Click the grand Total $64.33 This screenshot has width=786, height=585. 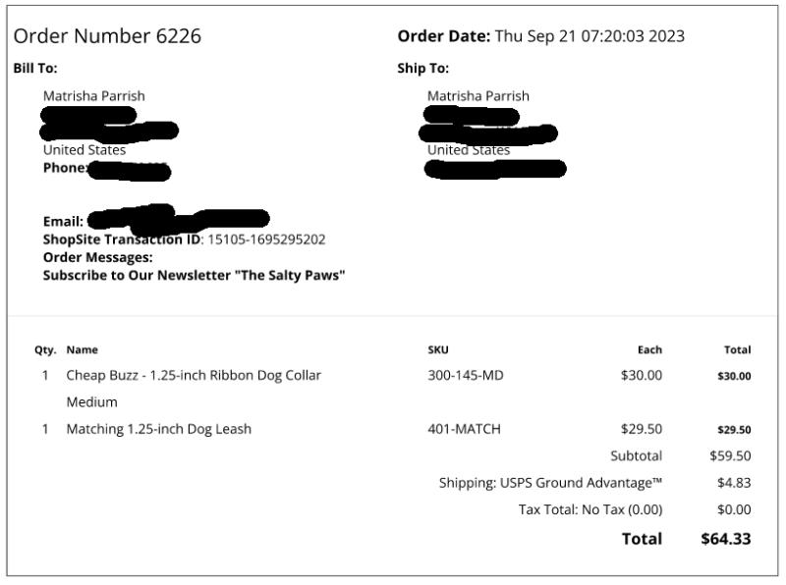(726, 539)
